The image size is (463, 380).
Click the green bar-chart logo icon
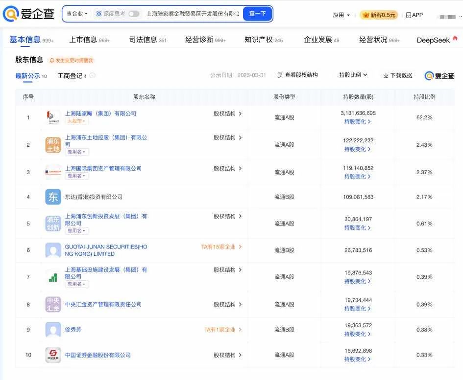coord(53,277)
